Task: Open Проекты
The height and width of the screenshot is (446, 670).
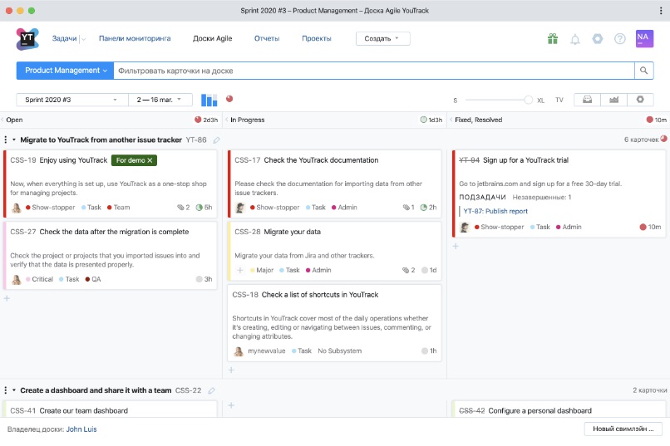Action: 316,38
